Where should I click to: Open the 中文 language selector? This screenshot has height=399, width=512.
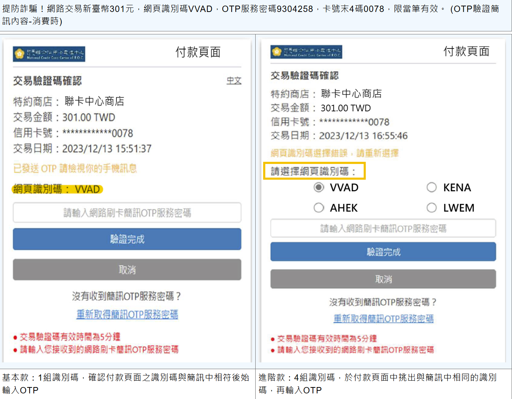click(234, 80)
